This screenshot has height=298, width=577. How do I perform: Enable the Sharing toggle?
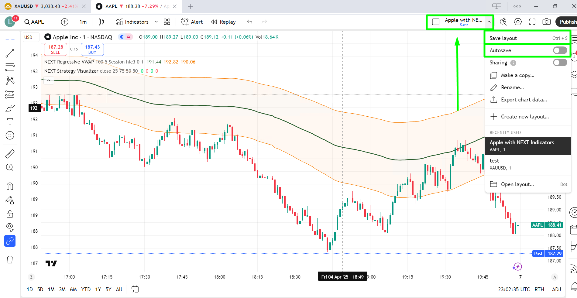coord(560,63)
